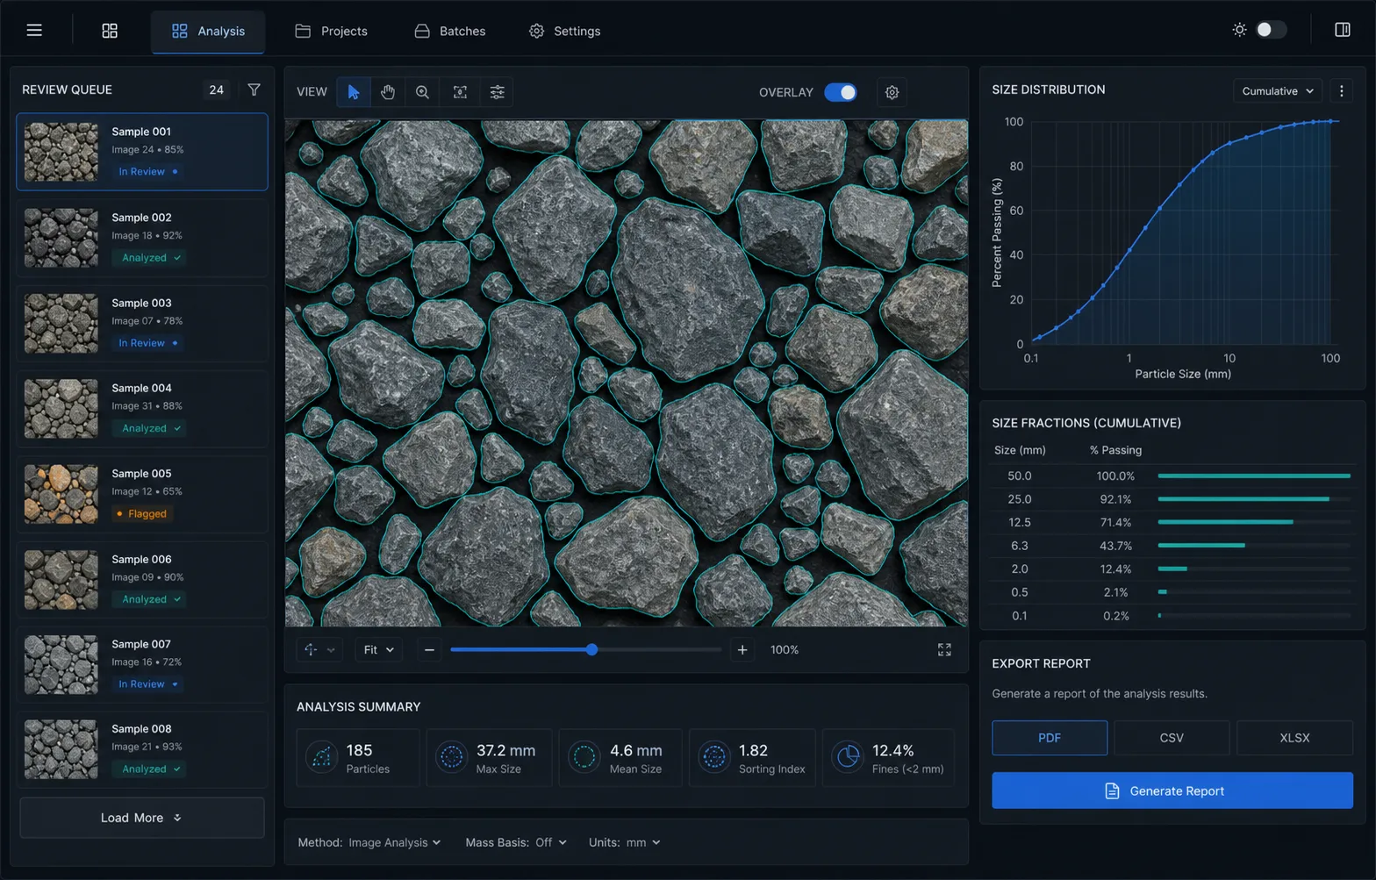Click Generate Report button
Viewport: 1376px width, 880px height.
click(1172, 791)
